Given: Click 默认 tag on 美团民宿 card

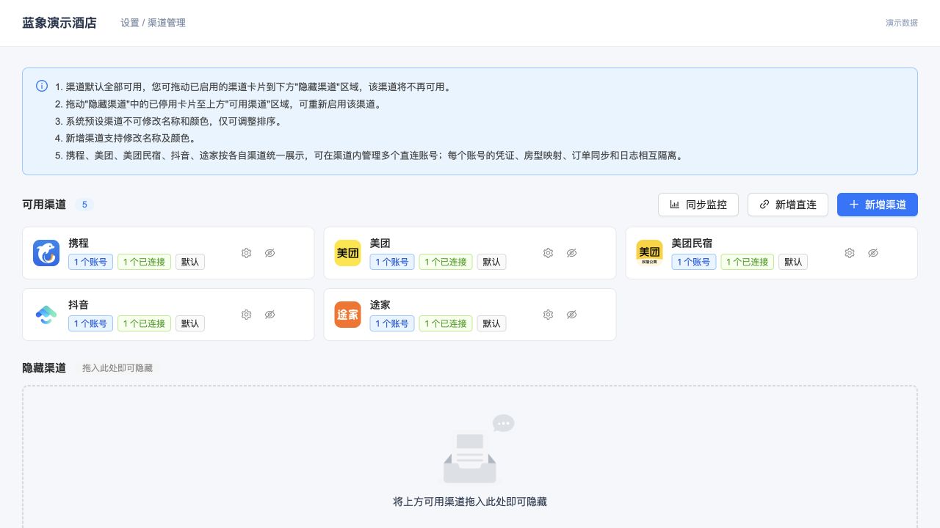Looking at the screenshot, I should pyautogui.click(x=793, y=262).
